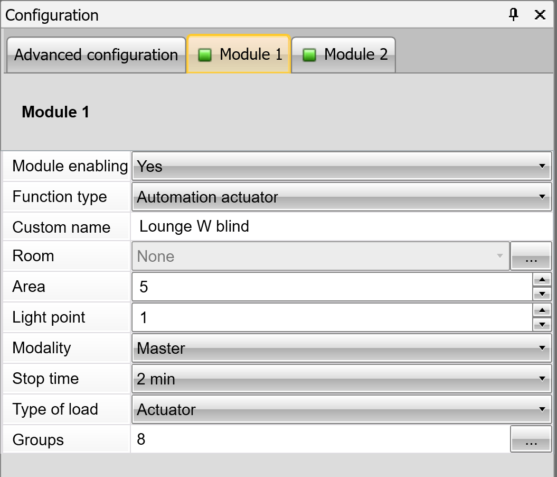
Task: Open the Advanced configuration tab
Action: pos(96,55)
